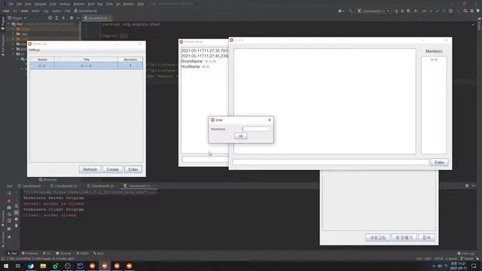Click the Windows Start button
This screenshot has width=482, height=271.
click(x=6, y=266)
